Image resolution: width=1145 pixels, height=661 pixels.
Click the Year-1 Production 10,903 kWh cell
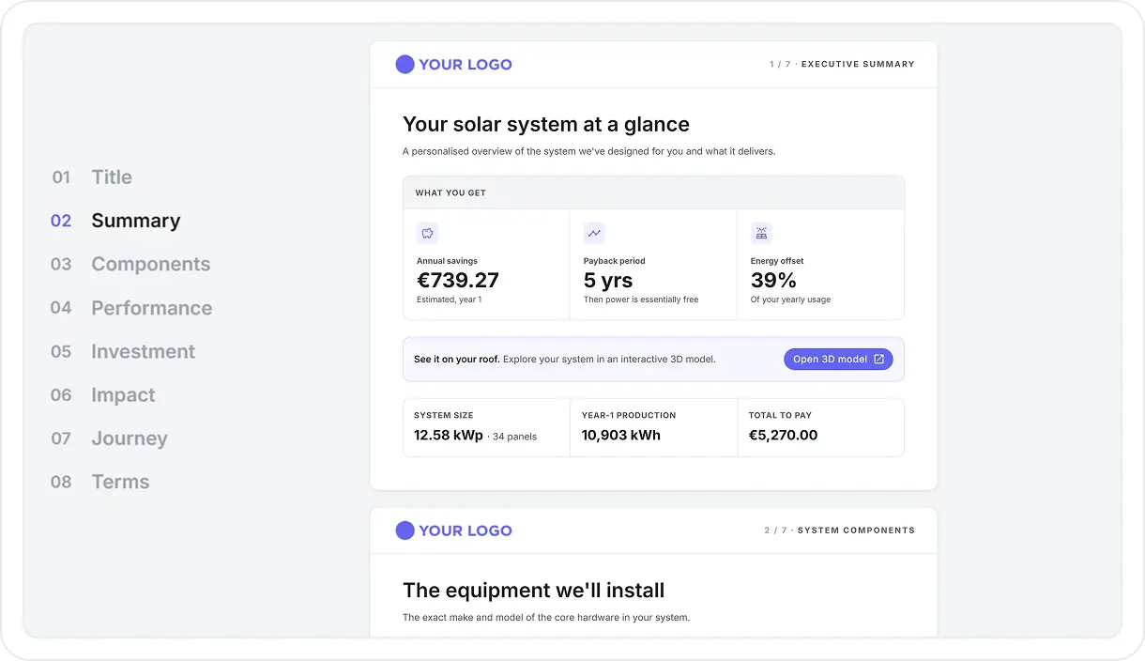pyautogui.click(x=653, y=427)
